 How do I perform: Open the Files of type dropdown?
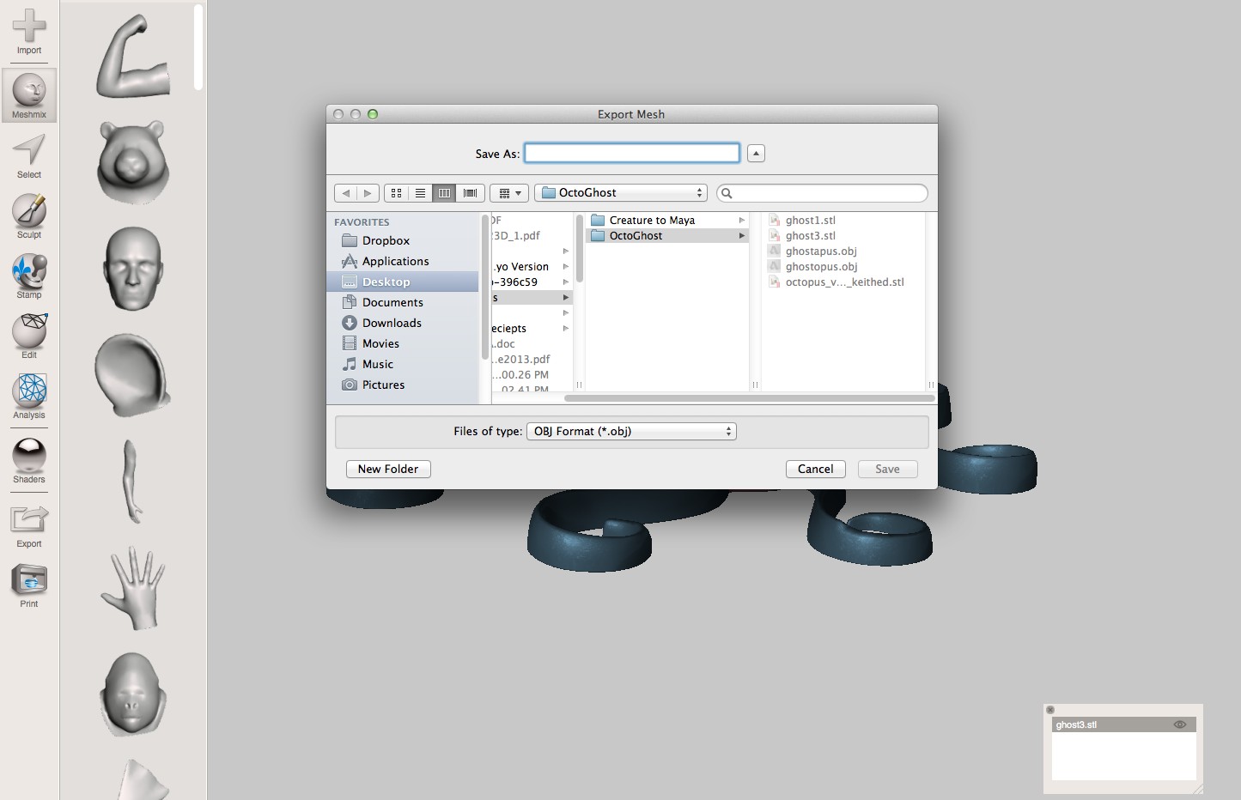tap(630, 431)
